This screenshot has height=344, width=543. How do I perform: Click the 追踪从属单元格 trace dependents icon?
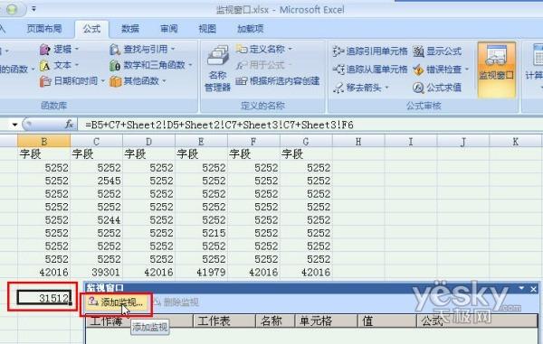338,70
